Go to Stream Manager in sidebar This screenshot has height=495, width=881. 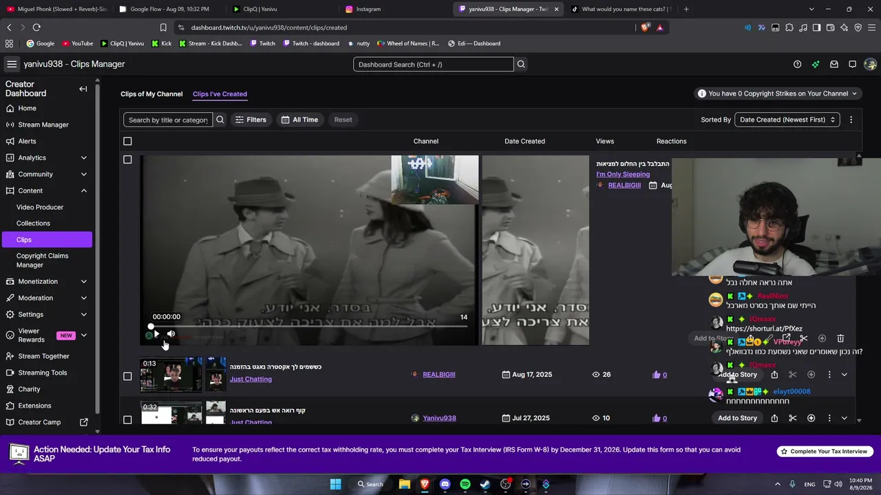coord(43,124)
